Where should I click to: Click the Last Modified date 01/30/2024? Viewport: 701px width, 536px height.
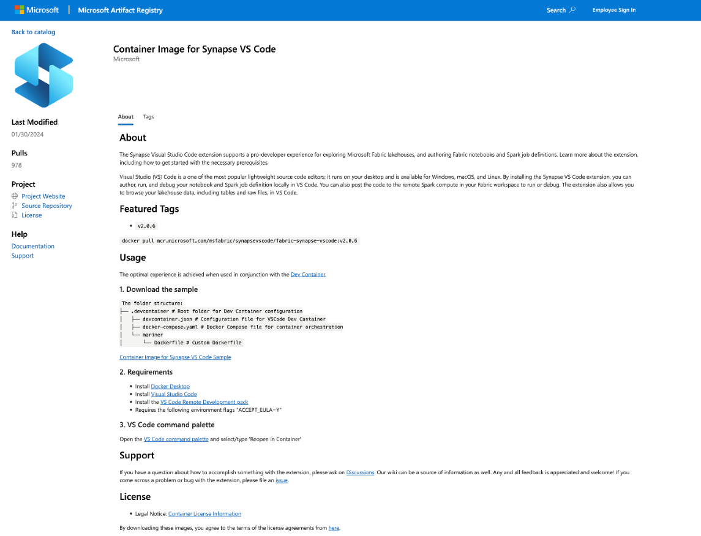(28, 134)
